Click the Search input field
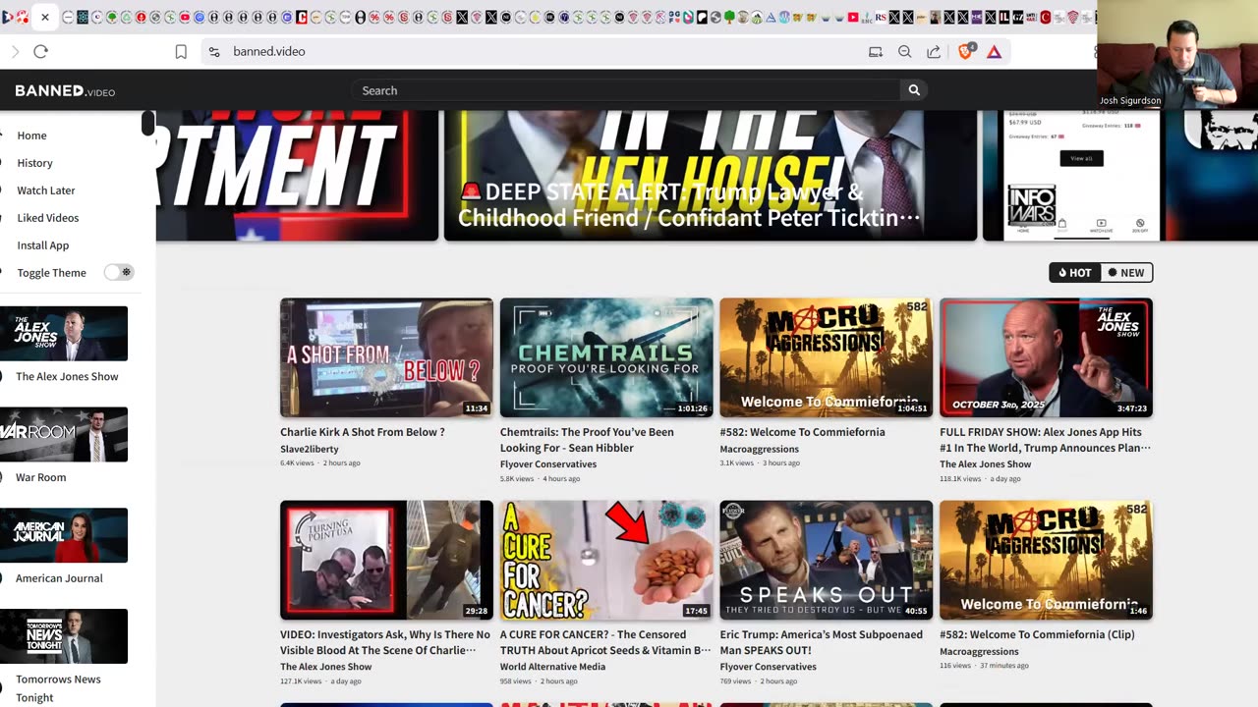This screenshot has width=1258, height=707. (626, 90)
